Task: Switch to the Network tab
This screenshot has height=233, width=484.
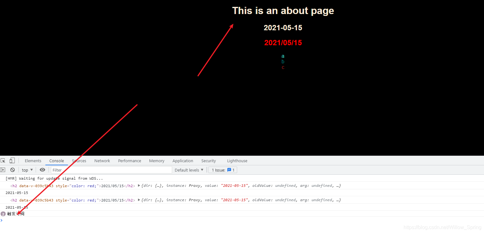Action: tap(102, 161)
